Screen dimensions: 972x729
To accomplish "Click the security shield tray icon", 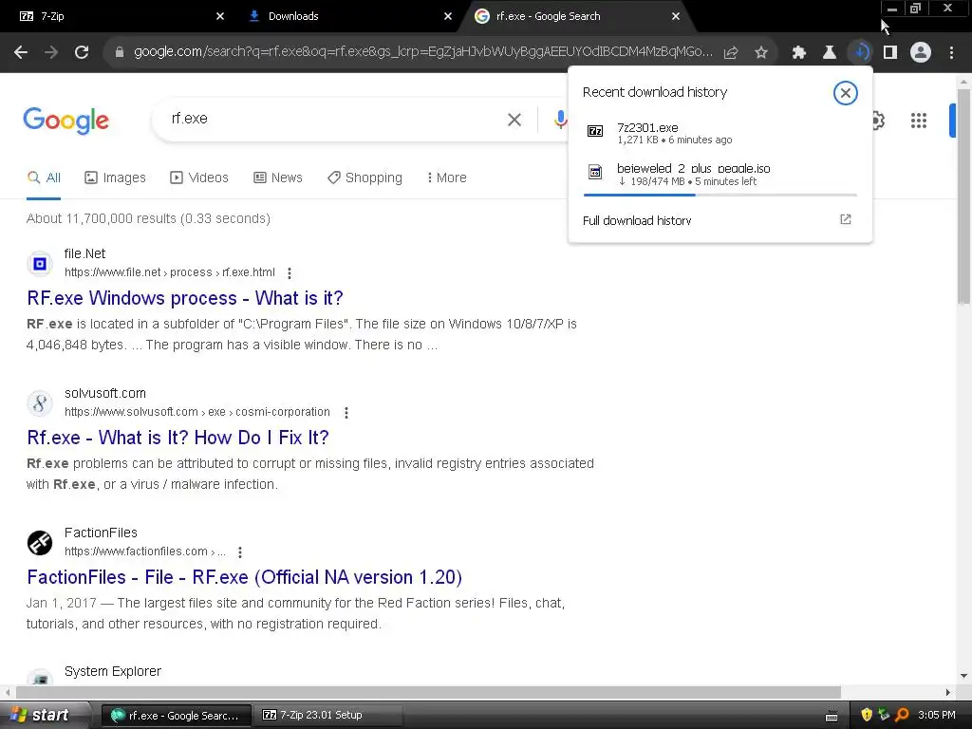I will point(867,716).
